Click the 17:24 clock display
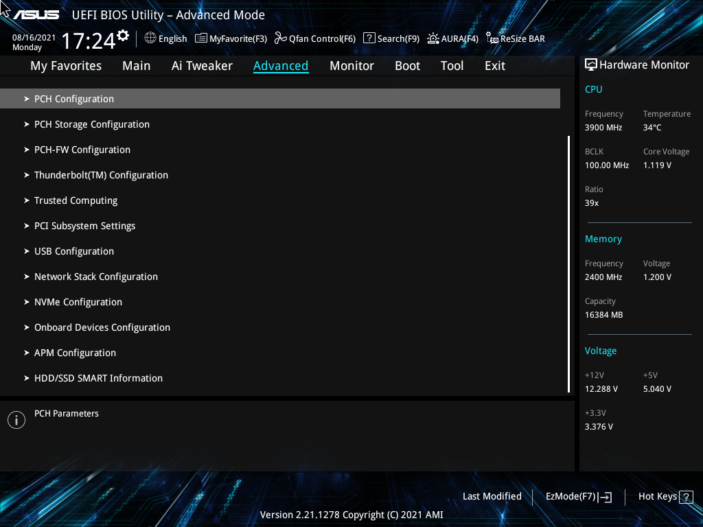Viewport: 703px width, 527px height. 89,40
